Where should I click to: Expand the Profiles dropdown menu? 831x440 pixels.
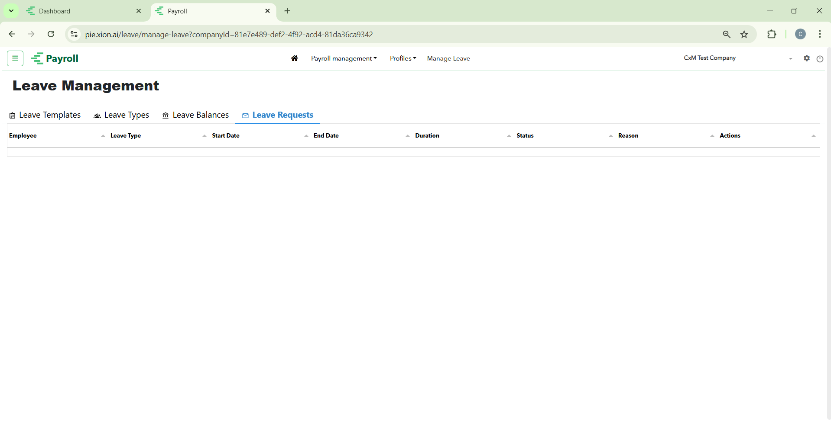[403, 58]
